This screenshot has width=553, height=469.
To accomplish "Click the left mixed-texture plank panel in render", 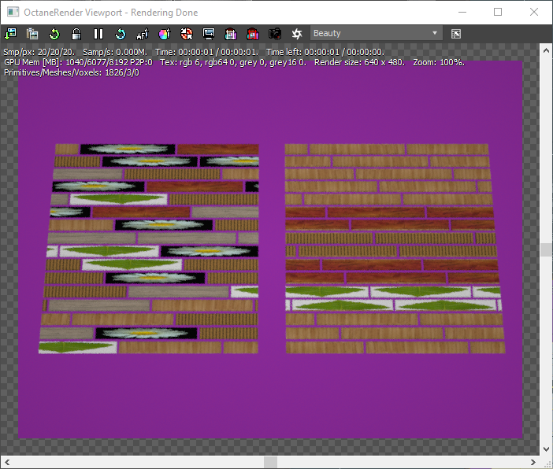I will (148, 249).
